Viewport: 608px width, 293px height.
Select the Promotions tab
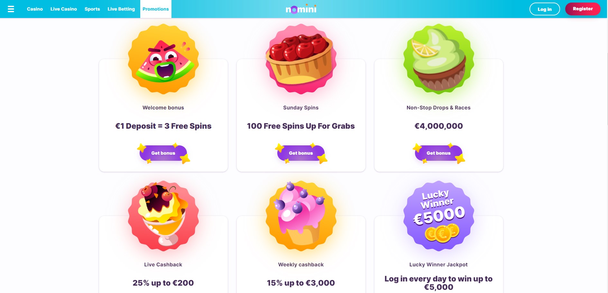(156, 9)
